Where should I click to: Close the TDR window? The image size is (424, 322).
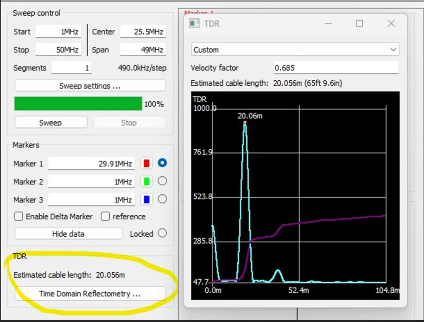[x=391, y=24]
